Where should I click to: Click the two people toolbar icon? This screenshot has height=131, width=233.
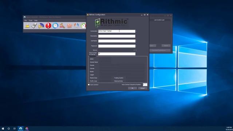(x=76, y=25)
